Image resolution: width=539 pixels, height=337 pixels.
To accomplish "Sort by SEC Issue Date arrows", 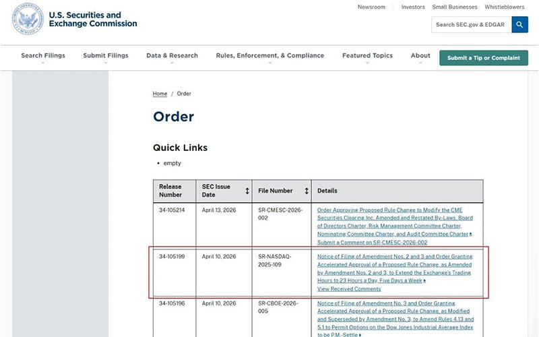I will click(x=247, y=191).
